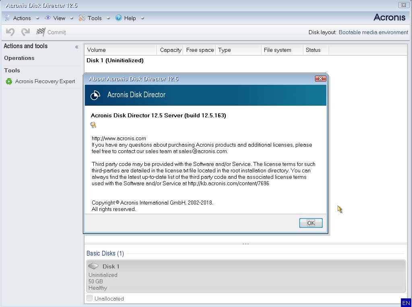Click the Commit checkered flag icon
The height and width of the screenshot is (307, 412).
(41, 32)
